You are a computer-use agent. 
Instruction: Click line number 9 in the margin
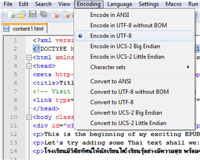coord(16,108)
